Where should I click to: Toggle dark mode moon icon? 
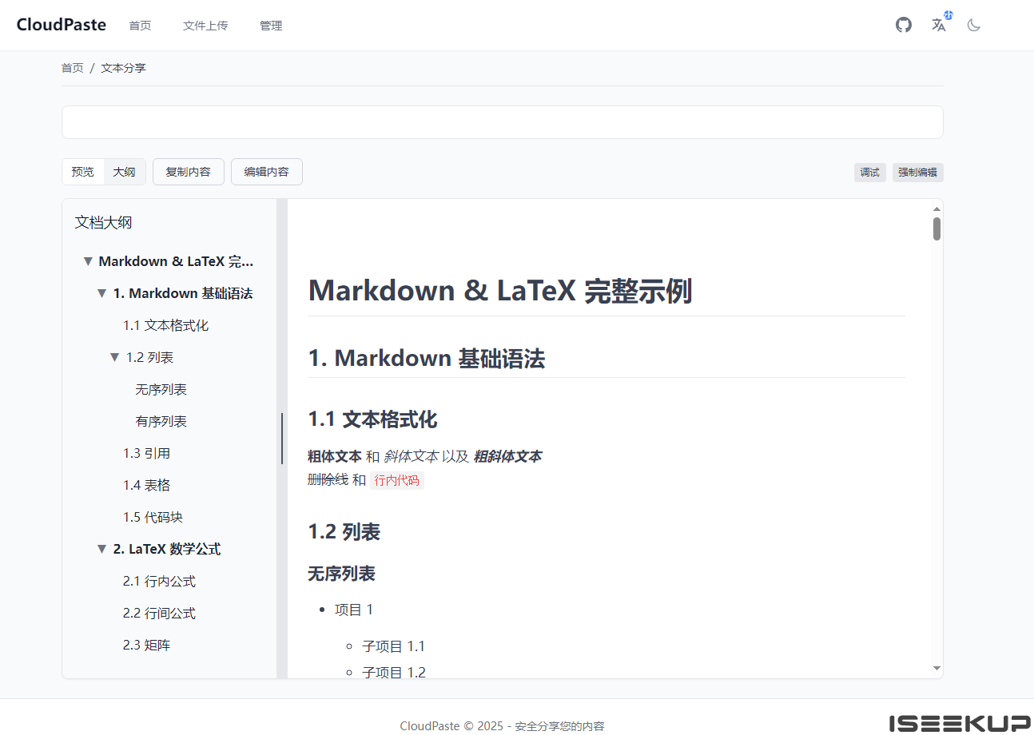point(973,25)
